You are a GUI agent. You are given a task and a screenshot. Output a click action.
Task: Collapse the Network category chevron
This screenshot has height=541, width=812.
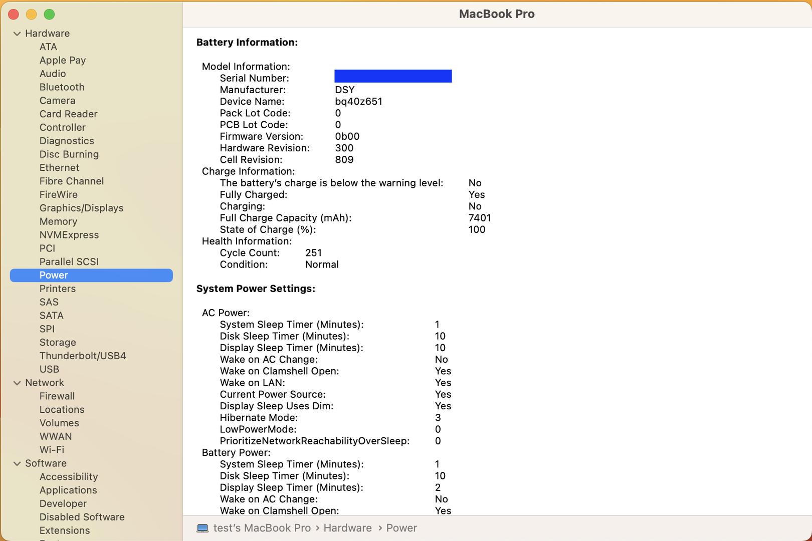17,383
